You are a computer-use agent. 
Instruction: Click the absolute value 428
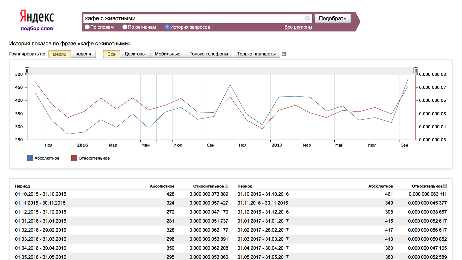coord(170,194)
